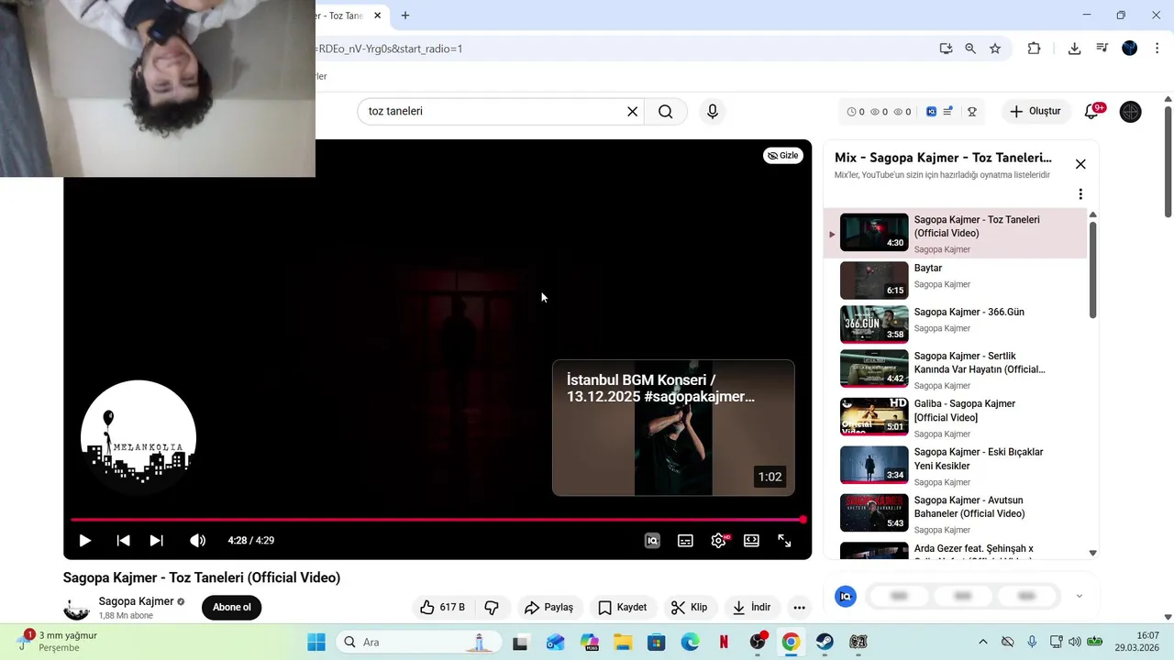Enter full screen mode

(x=784, y=541)
